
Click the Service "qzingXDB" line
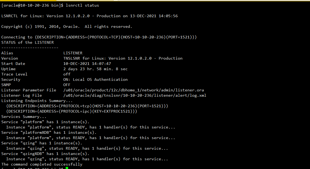coord(45,154)
